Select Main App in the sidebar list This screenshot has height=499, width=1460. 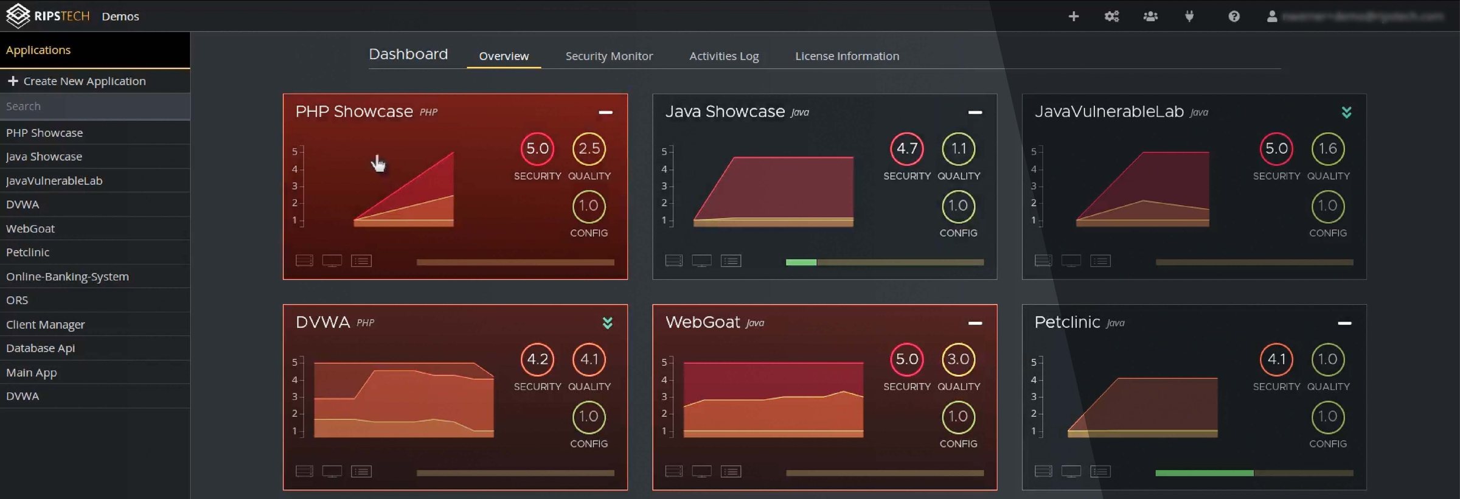(x=95, y=372)
